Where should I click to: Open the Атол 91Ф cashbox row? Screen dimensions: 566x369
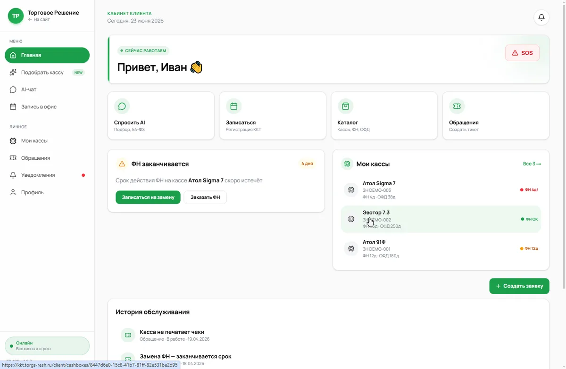tap(441, 249)
